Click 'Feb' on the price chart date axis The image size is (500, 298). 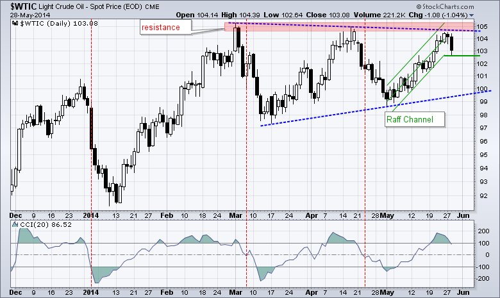(167, 215)
